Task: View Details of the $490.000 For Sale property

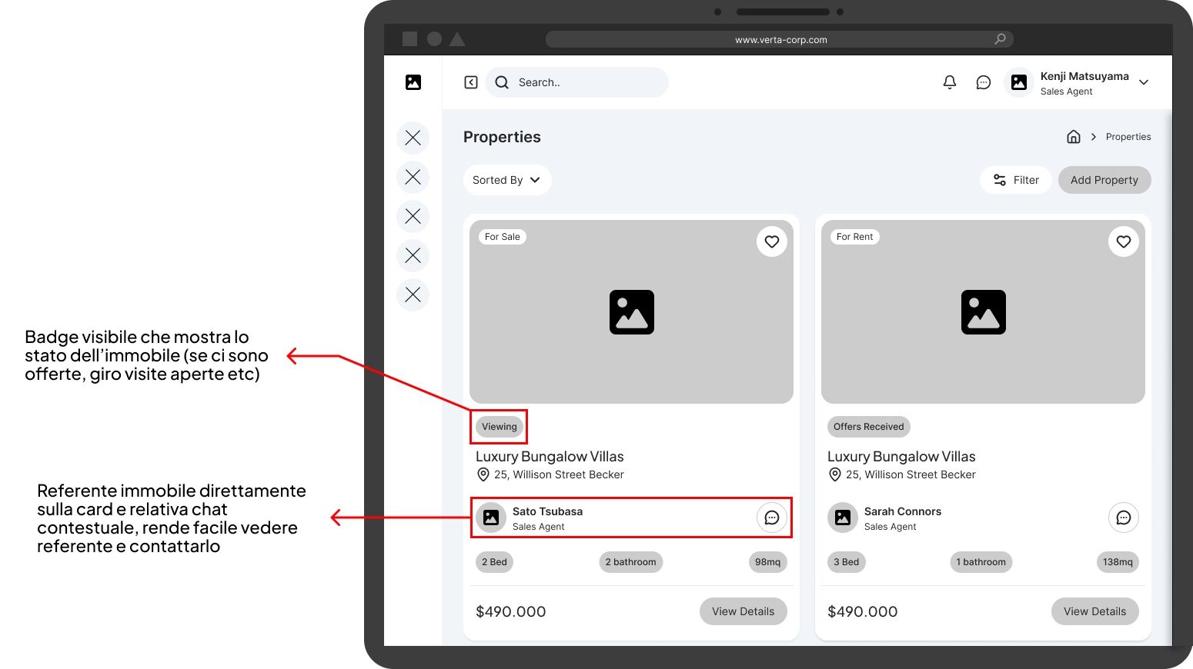Action: [x=744, y=611]
